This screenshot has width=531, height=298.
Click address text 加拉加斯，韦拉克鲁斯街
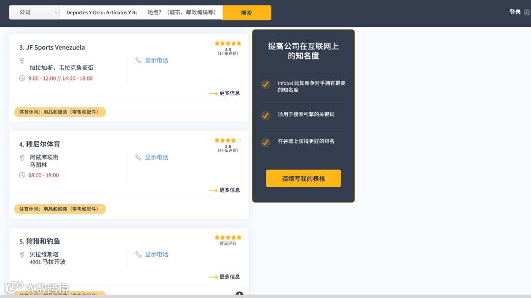tap(61, 68)
